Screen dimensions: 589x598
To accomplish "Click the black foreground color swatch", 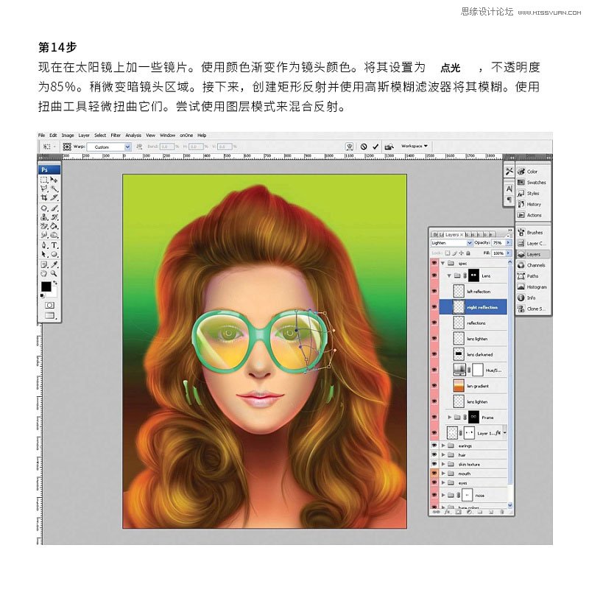I will [x=46, y=286].
